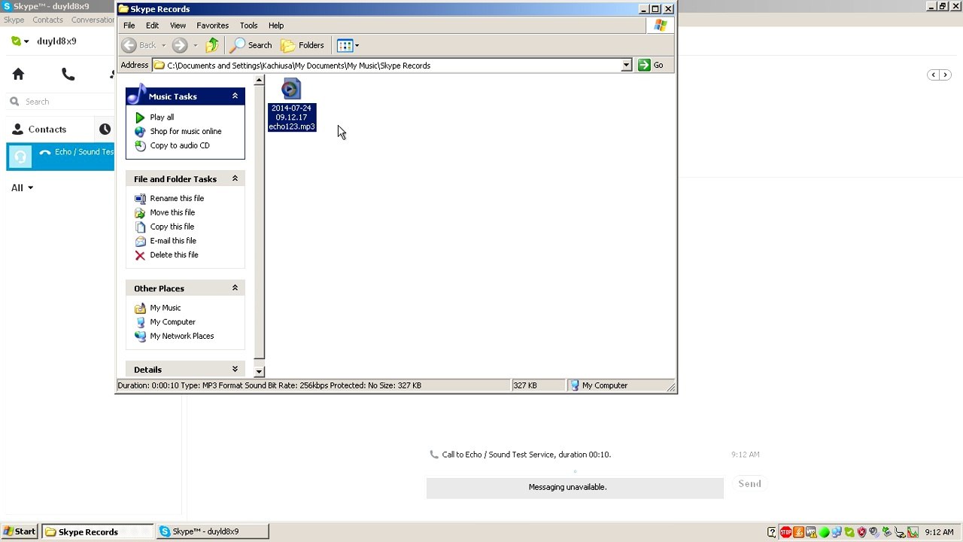Click the red STOP tray icon
Screen dimensions: 963x542
pos(785,532)
